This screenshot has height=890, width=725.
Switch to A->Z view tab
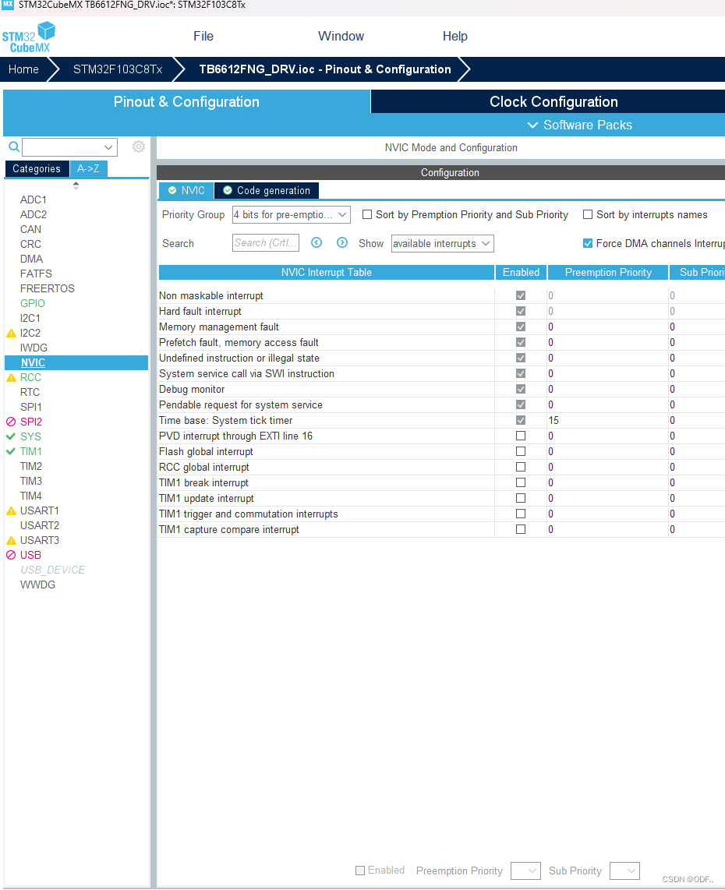point(88,168)
